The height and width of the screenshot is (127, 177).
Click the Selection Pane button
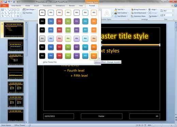point(138,16)
